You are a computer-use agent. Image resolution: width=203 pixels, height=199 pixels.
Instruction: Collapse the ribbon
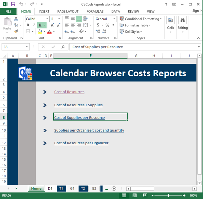198,38
